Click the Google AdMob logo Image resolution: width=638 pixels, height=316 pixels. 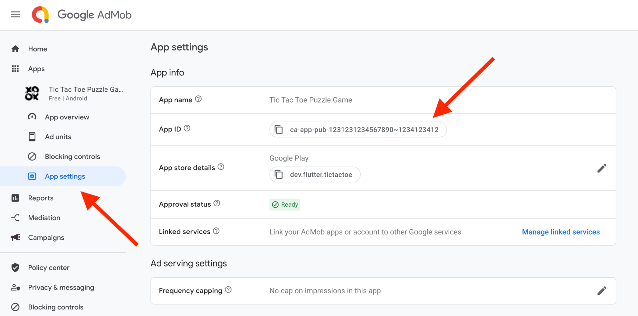point(82,14)
